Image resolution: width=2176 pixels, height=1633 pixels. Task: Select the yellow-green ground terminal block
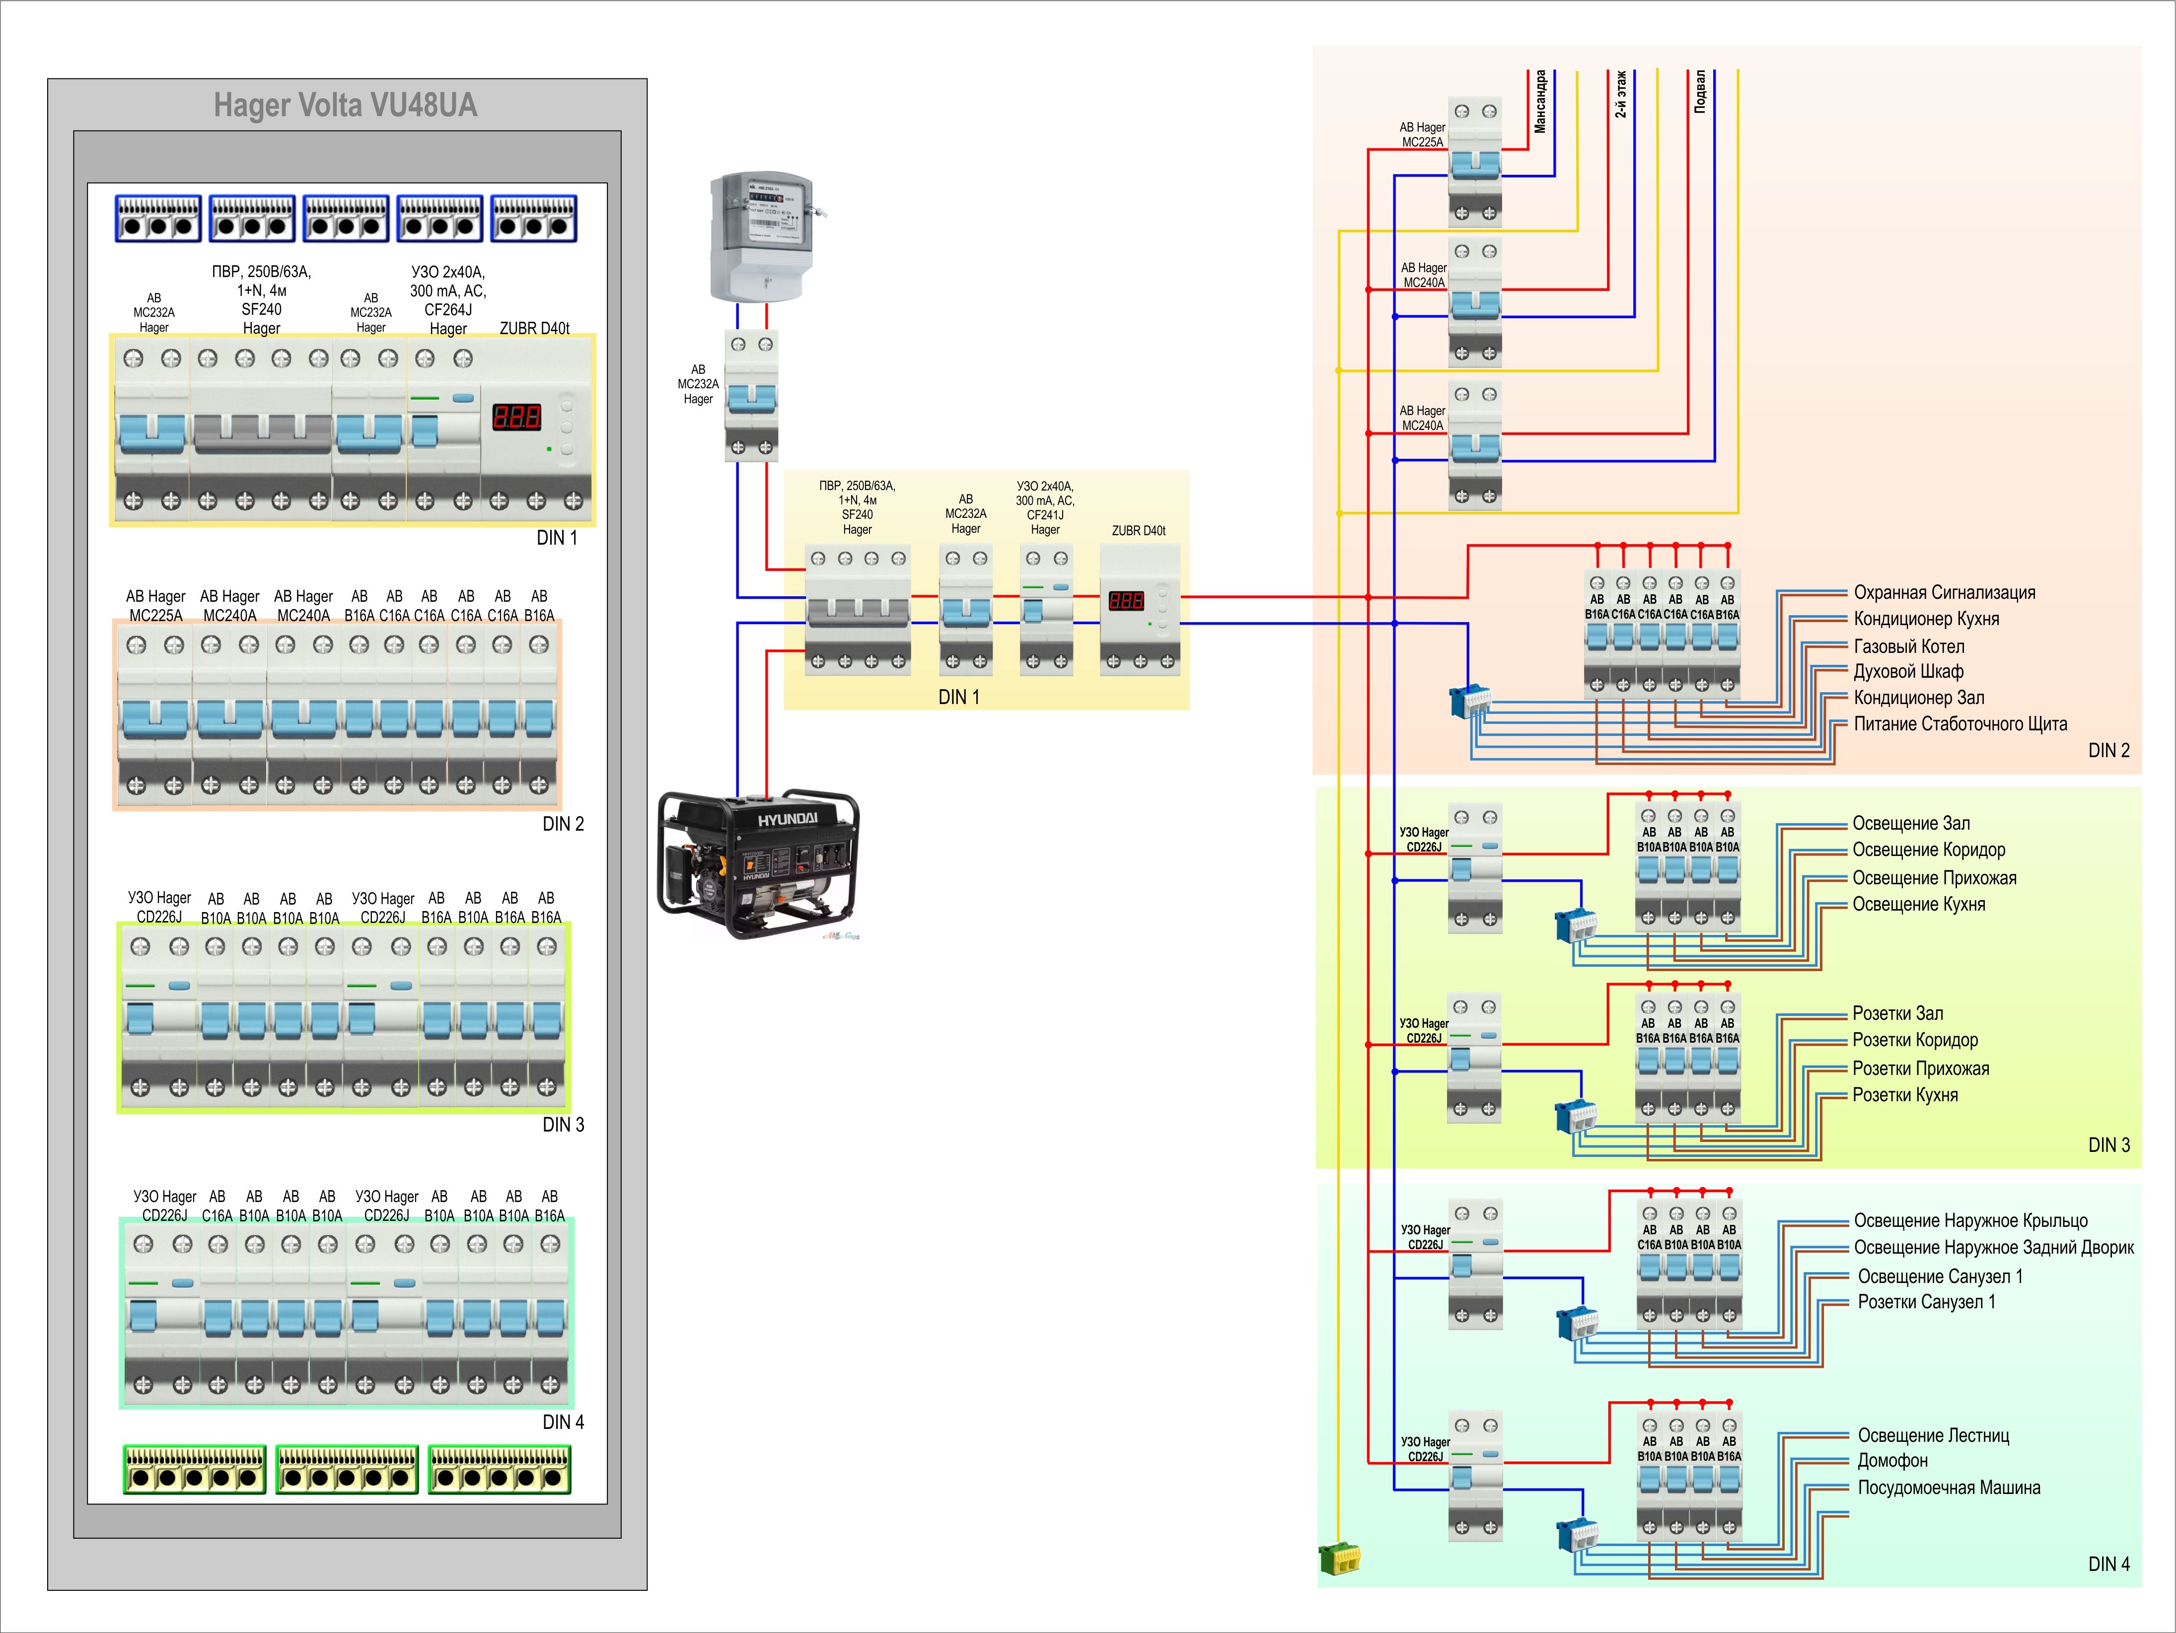(1339, 1559)
